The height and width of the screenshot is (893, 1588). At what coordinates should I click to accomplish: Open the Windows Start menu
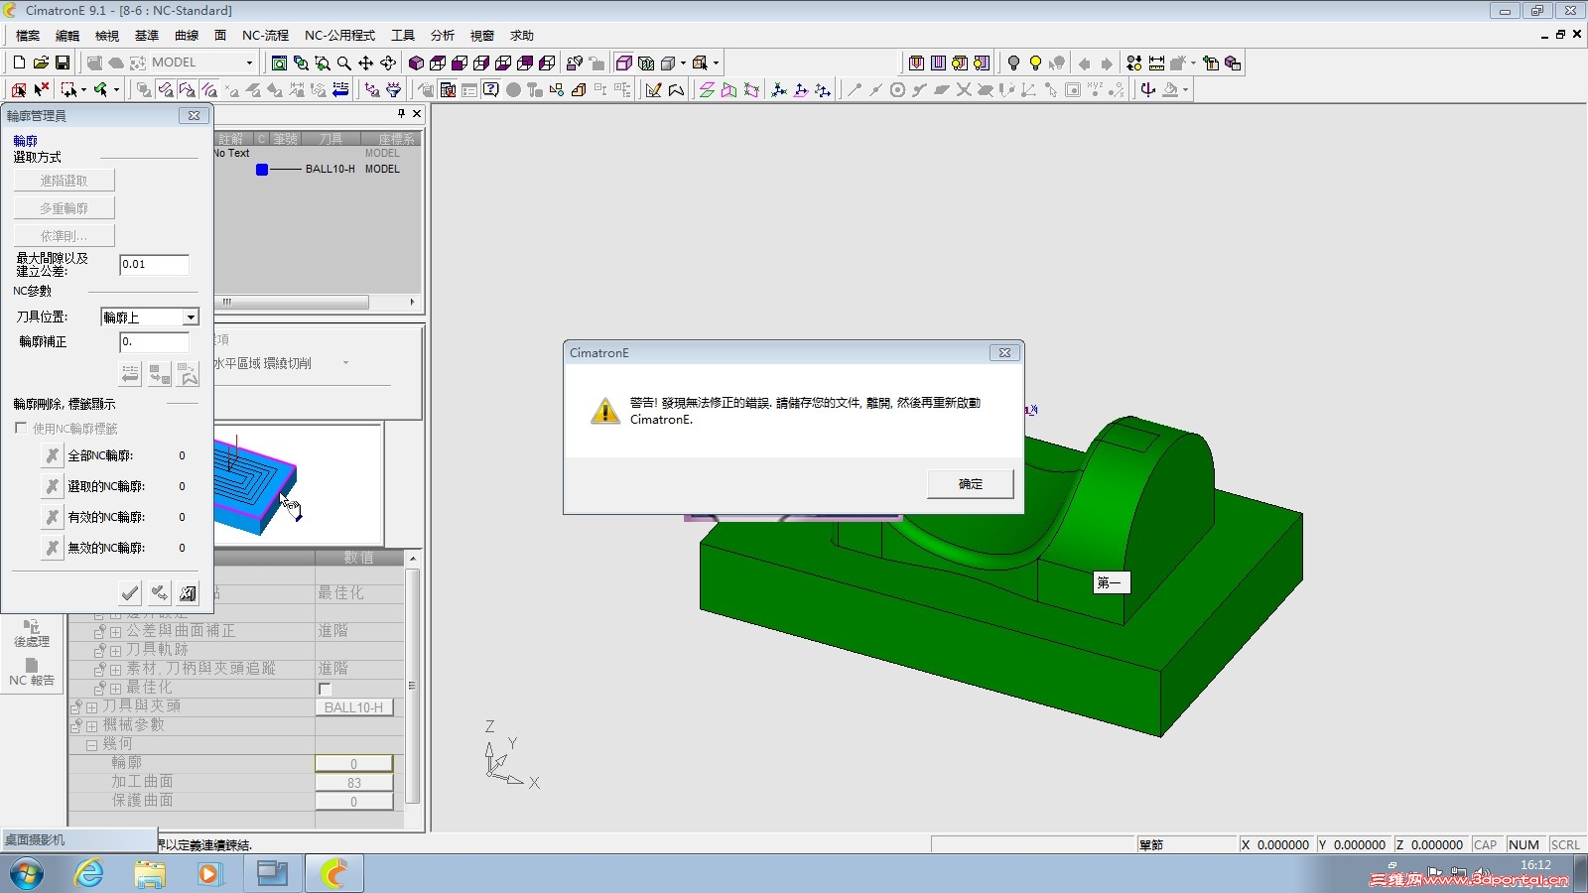coord(27,874)
